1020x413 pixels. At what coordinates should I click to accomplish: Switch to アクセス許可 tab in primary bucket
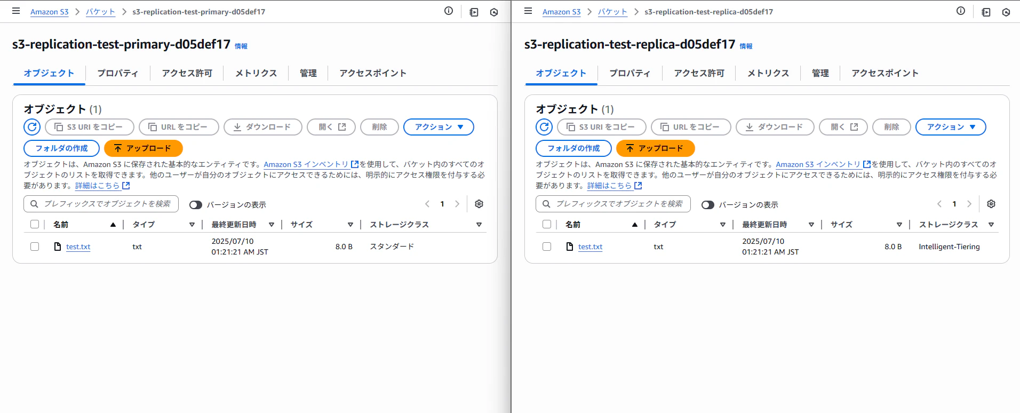187,73
